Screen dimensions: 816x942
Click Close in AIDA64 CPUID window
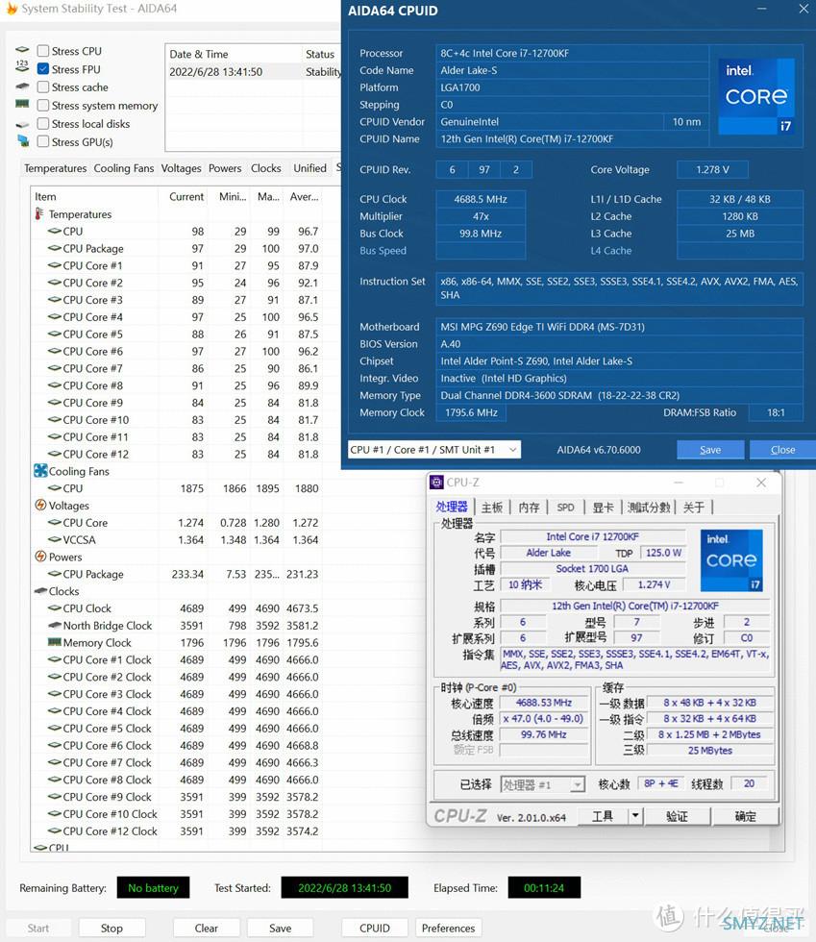[x=782, y=450]
